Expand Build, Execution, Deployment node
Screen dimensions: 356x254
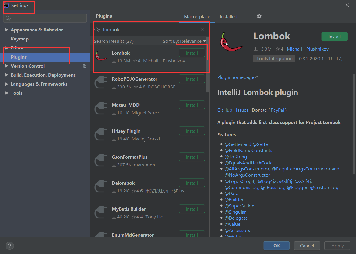pyautogui.click(x=7, y=75)
